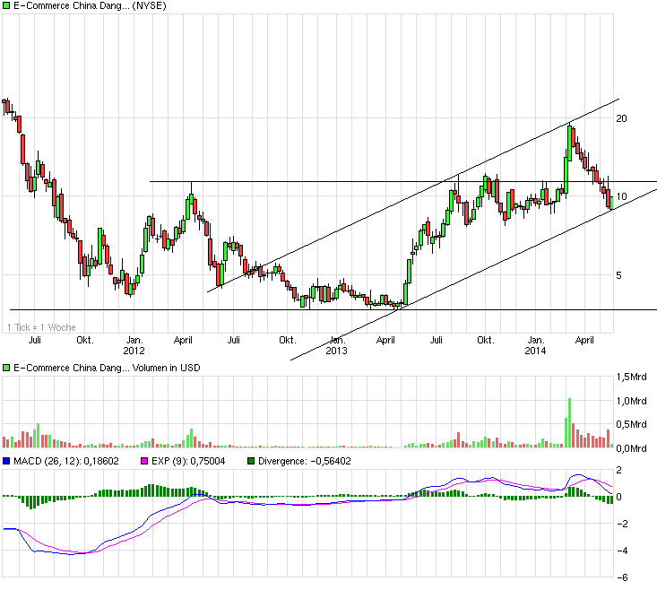Select the Jan. 2014 time axis label

536,345
